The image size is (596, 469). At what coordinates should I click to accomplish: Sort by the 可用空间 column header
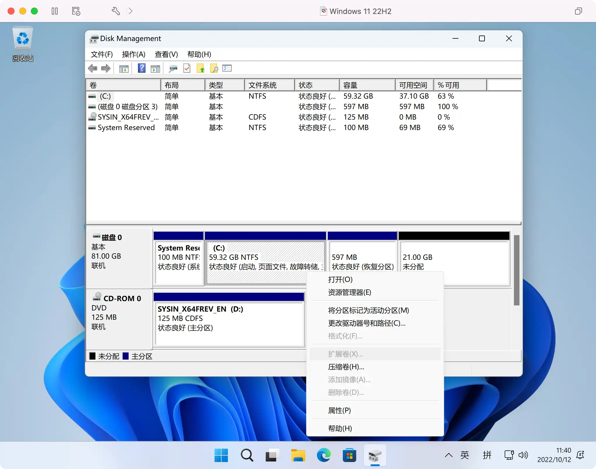pyautogui.click(x=415, y=85)
